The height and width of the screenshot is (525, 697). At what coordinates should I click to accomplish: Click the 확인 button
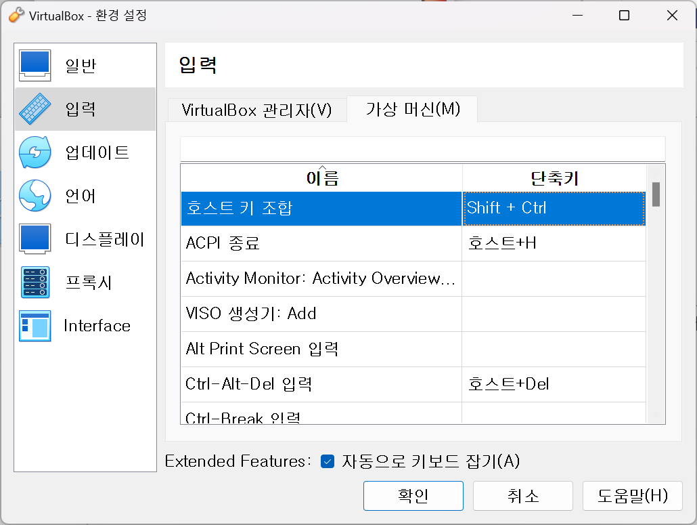click(413, 496)
